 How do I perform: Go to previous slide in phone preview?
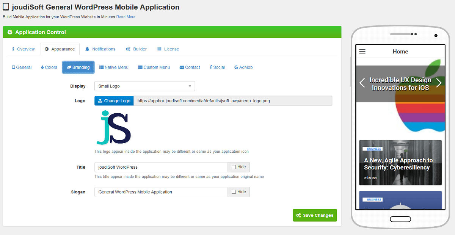click(x=362, y=83)
